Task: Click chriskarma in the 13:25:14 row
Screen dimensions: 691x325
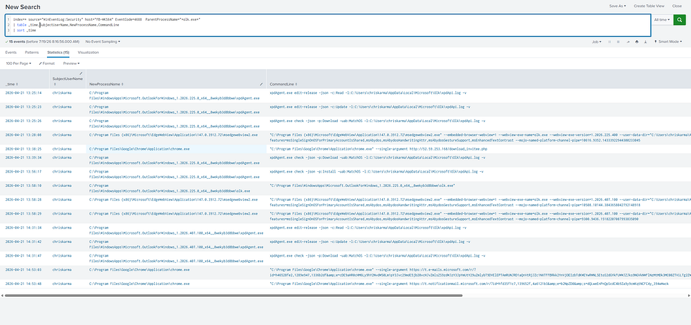Action: coord(61,92)
